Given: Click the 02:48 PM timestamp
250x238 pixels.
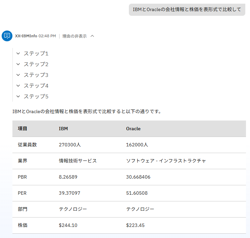Looking at the screenshot, I should click(x=47, y=36).
